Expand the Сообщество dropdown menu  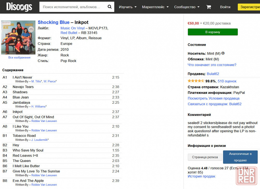click(187, 7)
